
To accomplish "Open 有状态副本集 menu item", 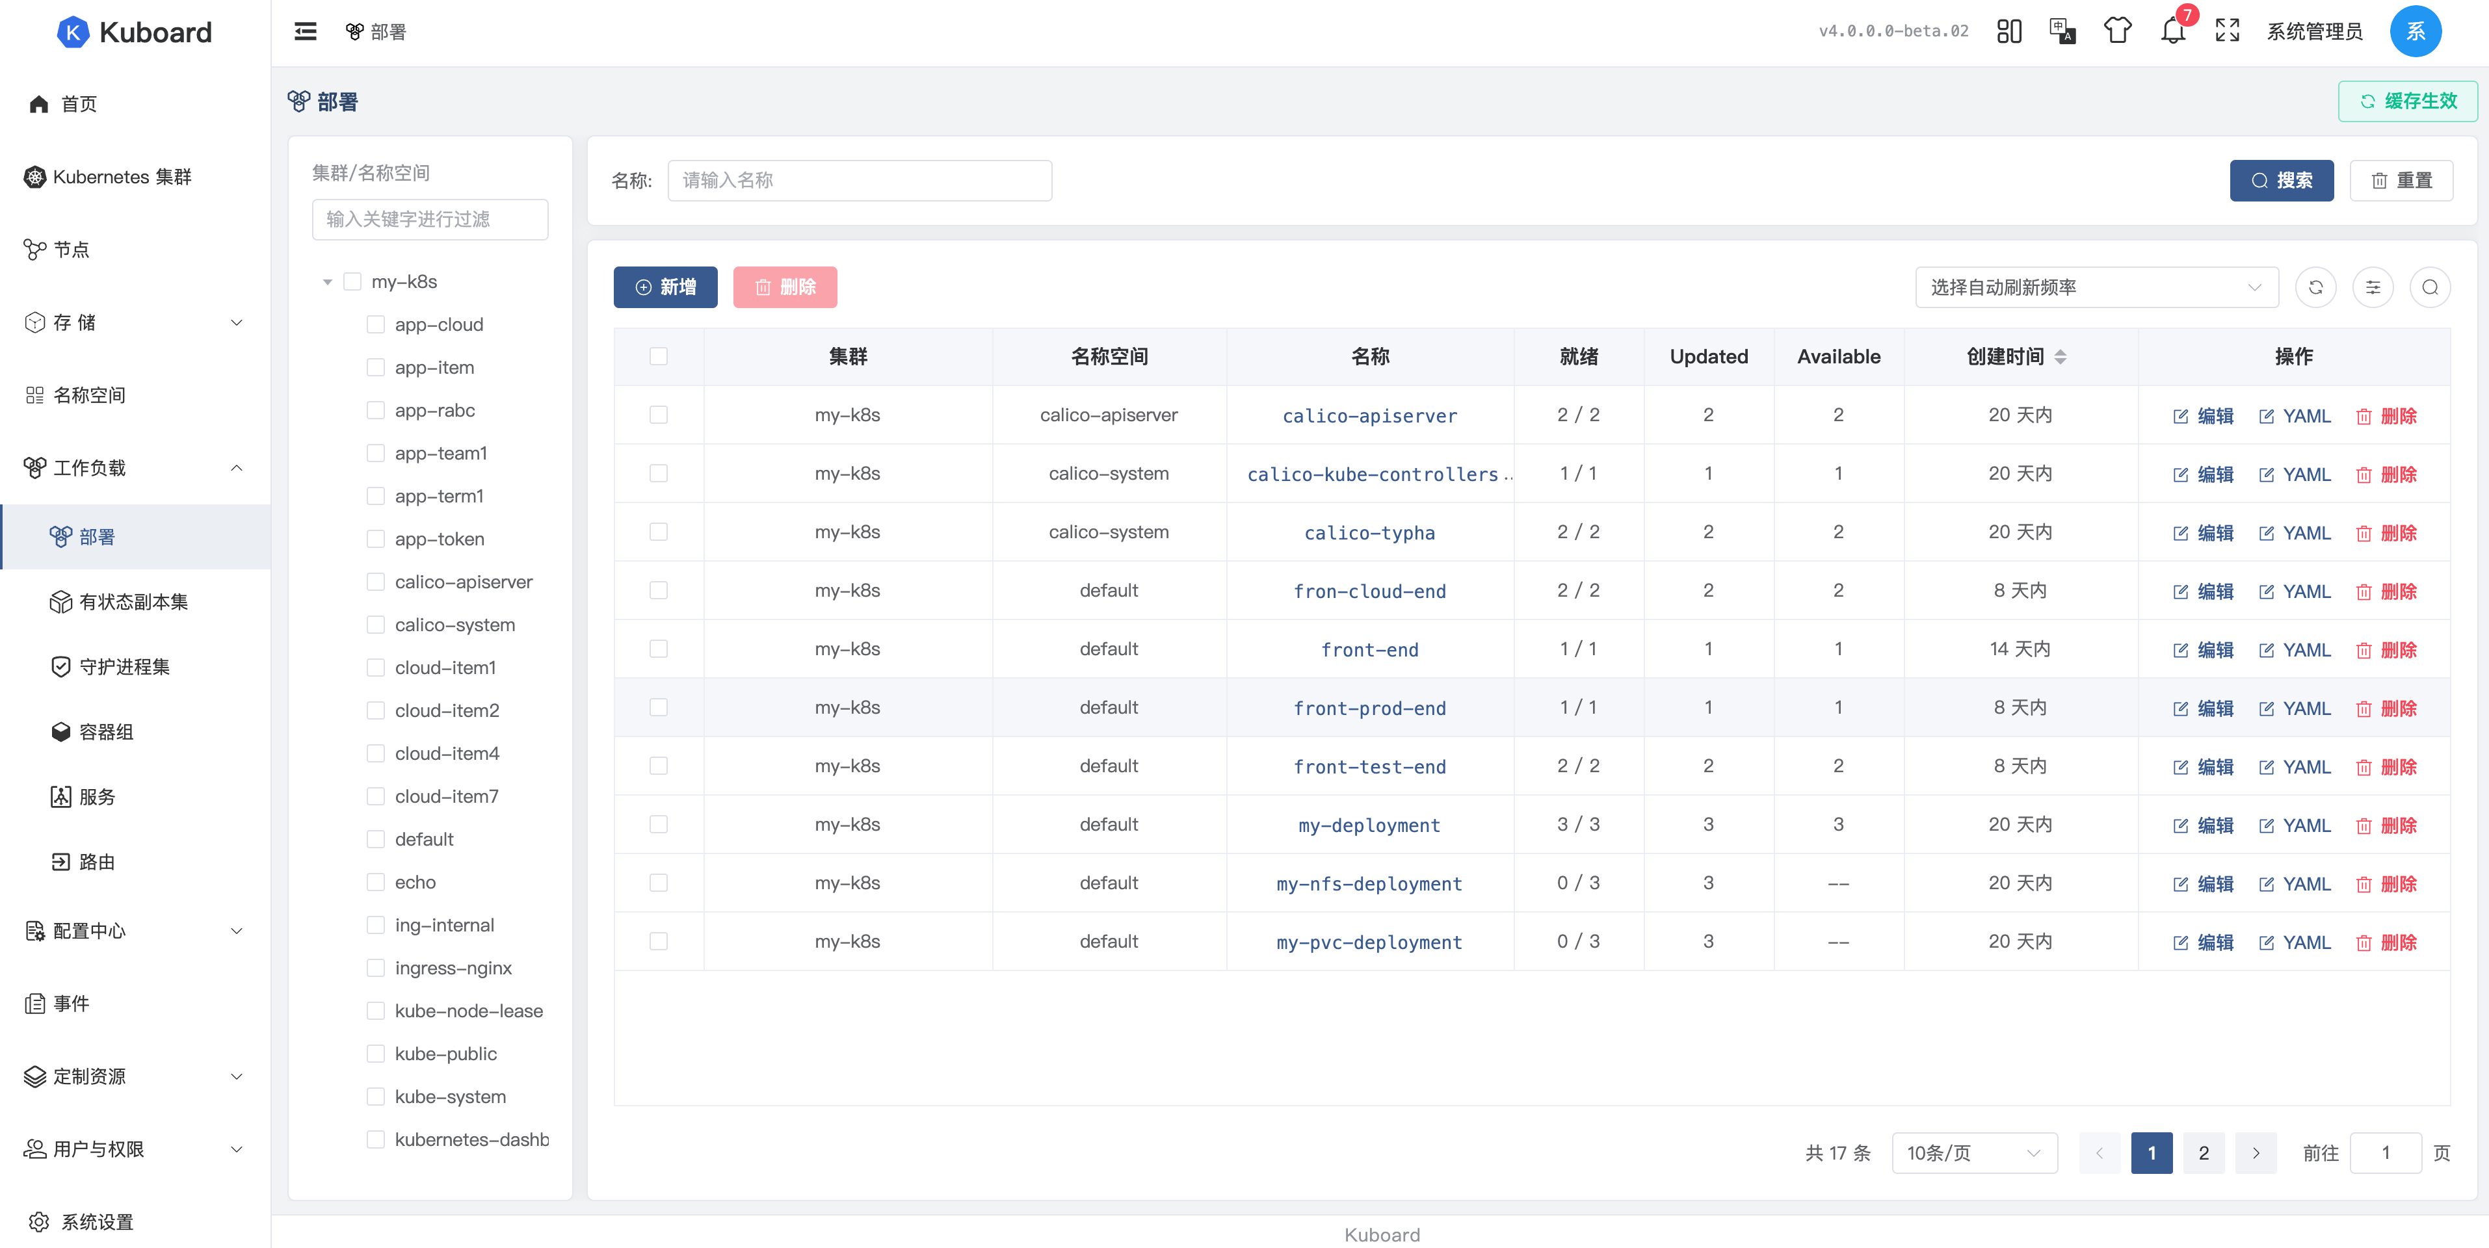I will pyautogui.click(x=135, y=602).
